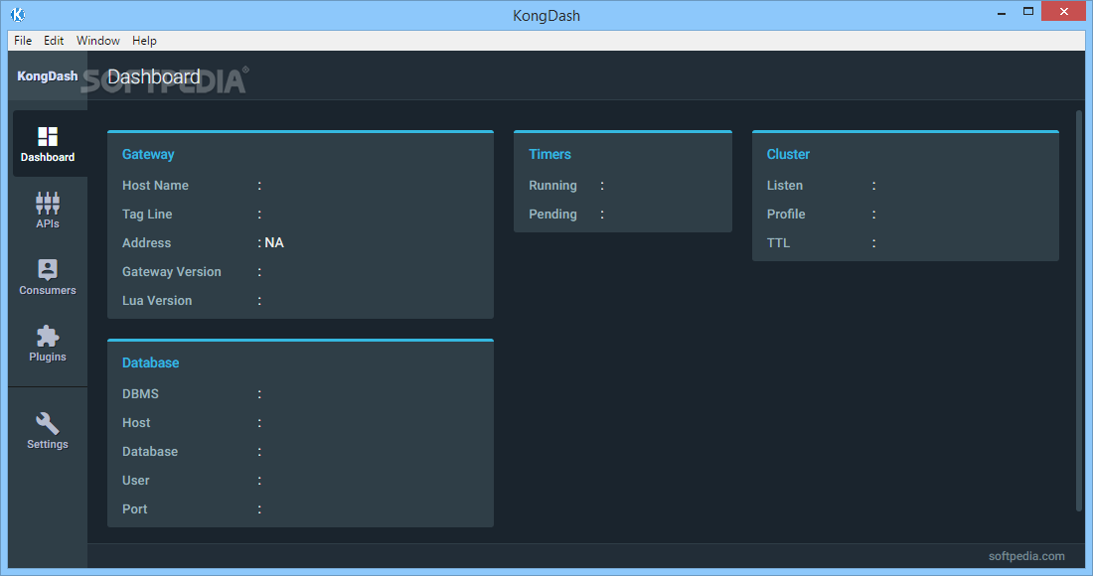
Task: Open the Edit menu
Action: coord(54,41)
